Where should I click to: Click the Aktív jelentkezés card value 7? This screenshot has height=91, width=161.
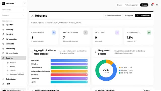(x=64, y=37)
